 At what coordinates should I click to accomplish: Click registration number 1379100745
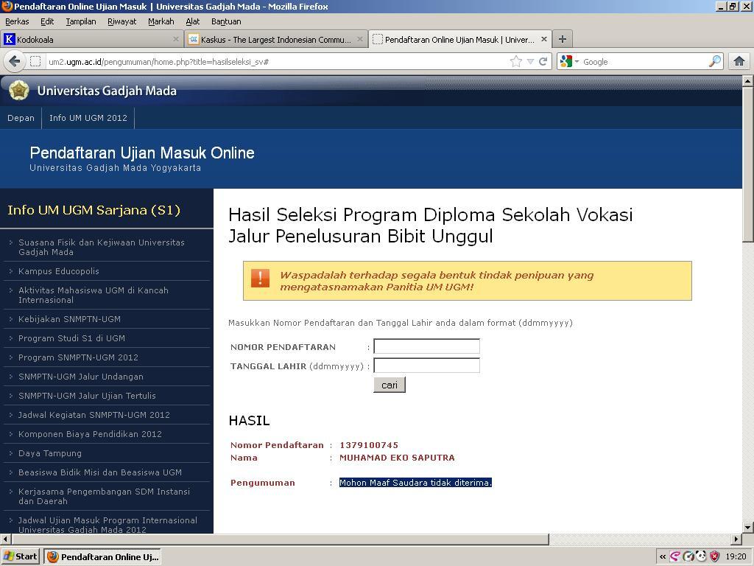[369, 445]
